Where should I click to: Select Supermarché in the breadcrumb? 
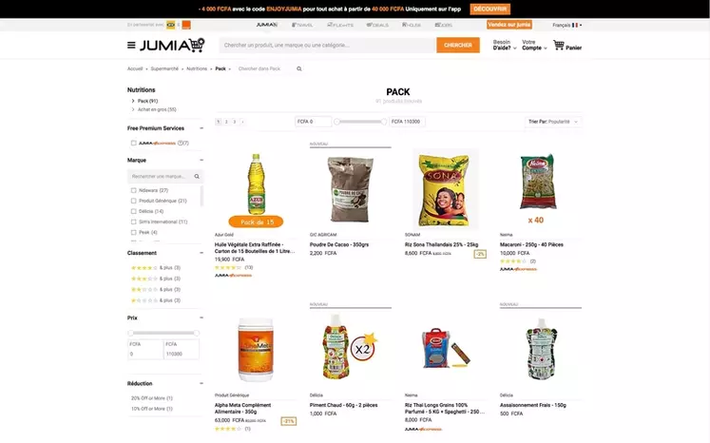164,68
